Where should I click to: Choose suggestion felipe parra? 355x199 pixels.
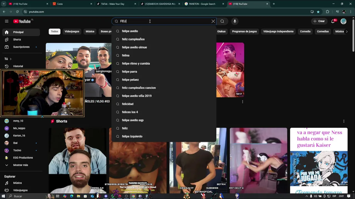pos(164,72)
